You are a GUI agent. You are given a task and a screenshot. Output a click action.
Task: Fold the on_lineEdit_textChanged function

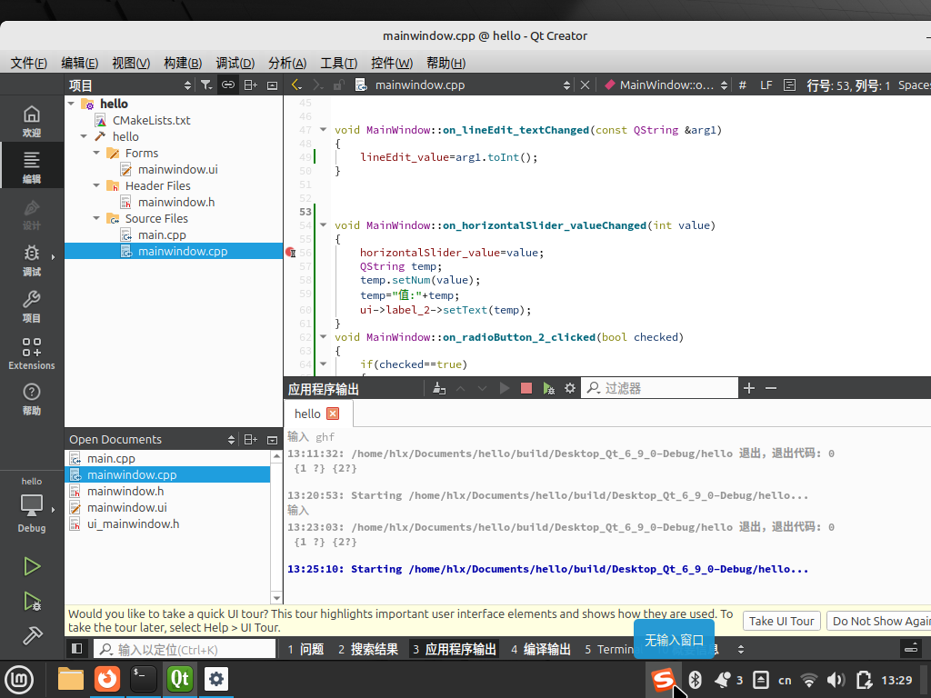click(x=324, y=129)
